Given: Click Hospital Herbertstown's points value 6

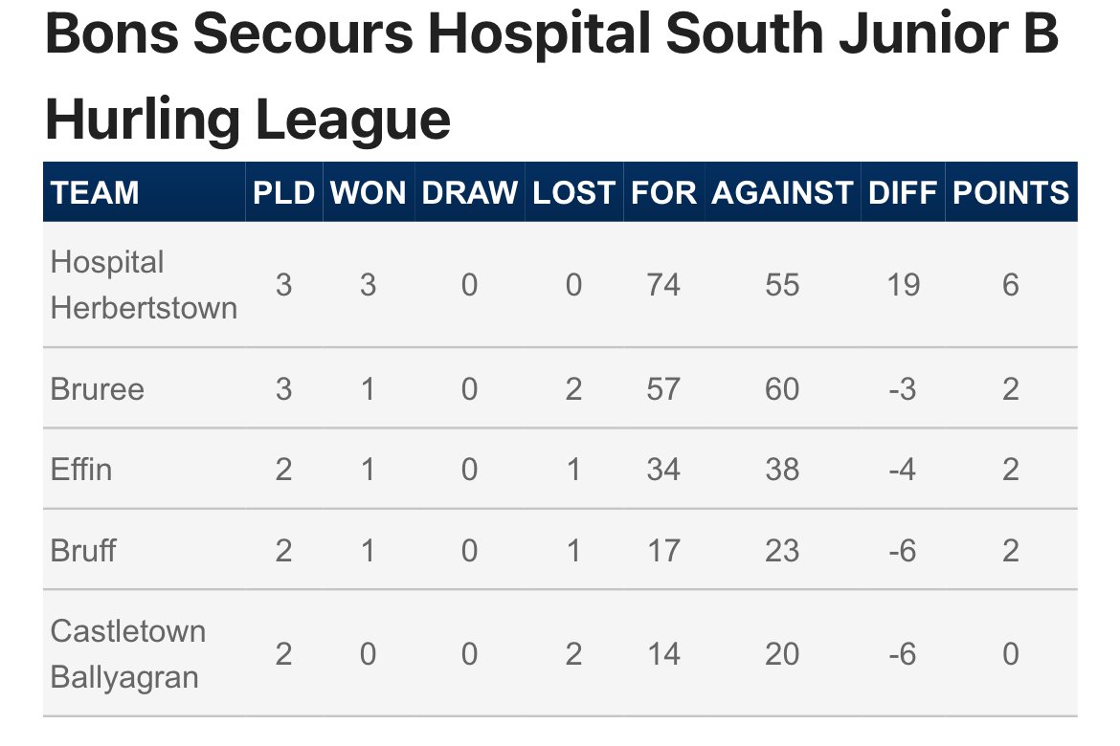Looking at the screenshot, I should pyautogui.click(x=1010, y=285).
